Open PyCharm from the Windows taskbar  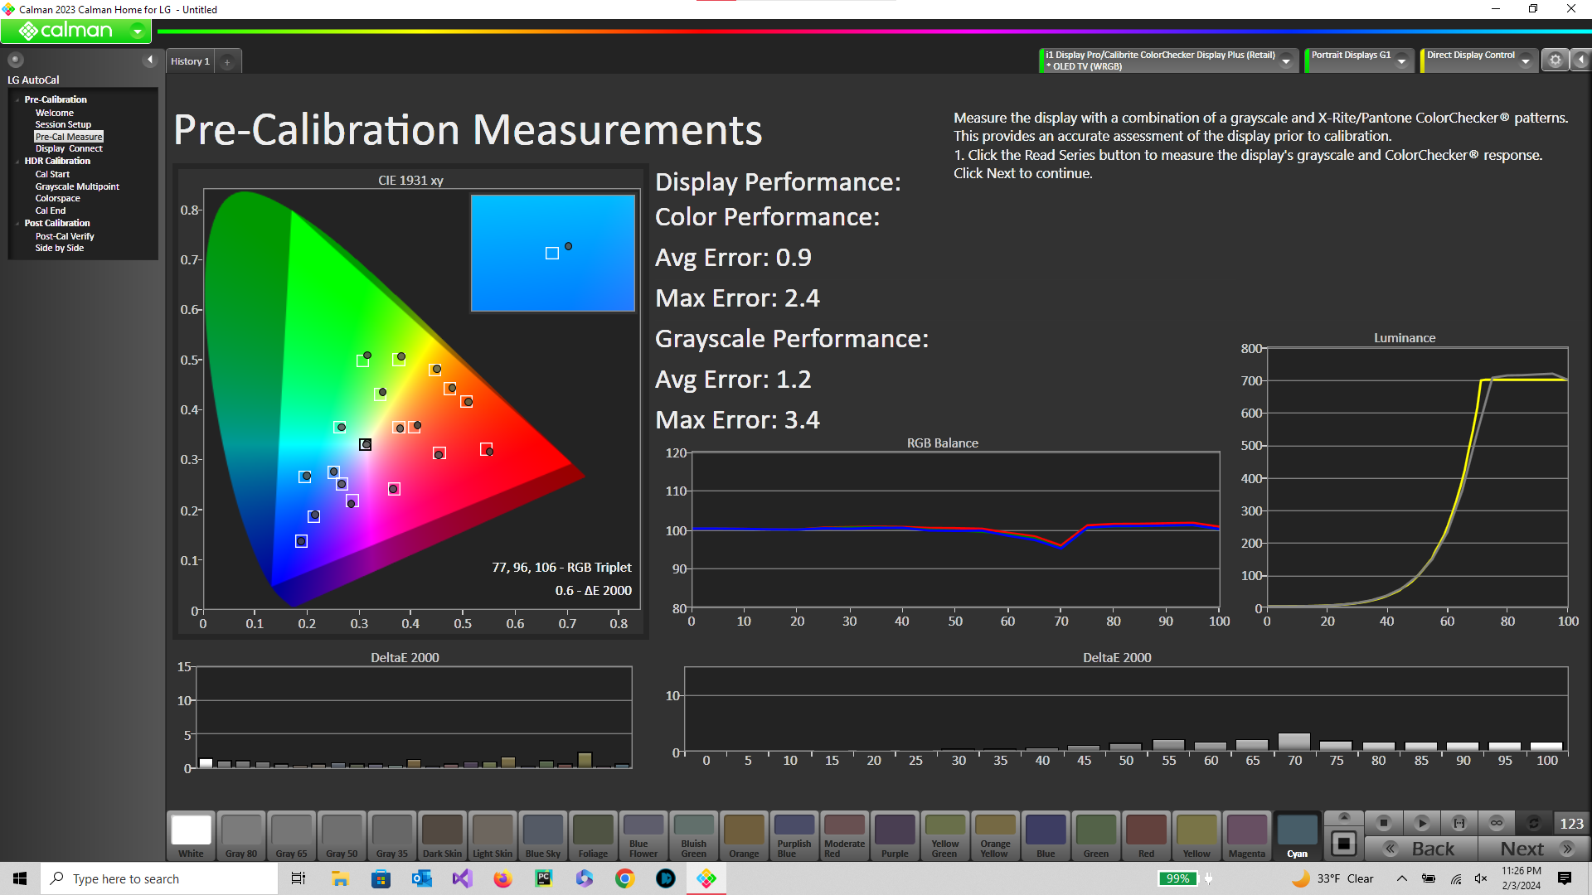(x=544, y=878)
